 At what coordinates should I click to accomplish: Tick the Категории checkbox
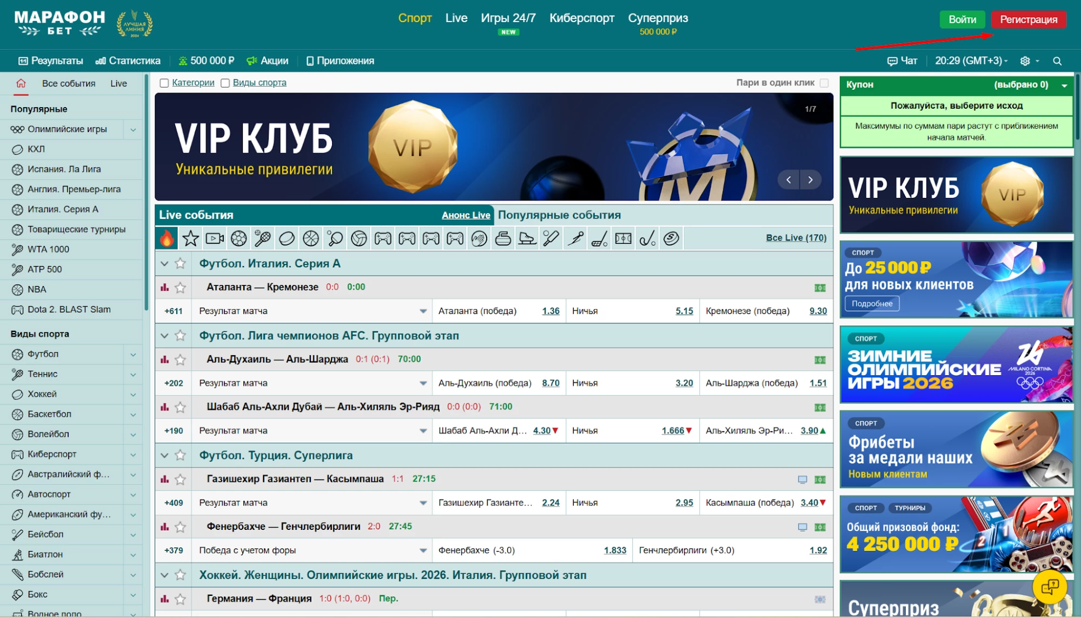tap(164, 83)
